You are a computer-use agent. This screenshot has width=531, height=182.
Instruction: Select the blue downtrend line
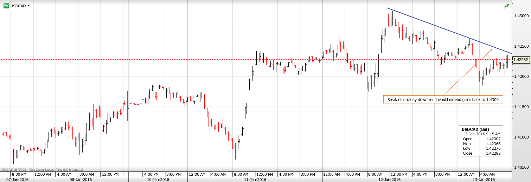coord(447,30)
